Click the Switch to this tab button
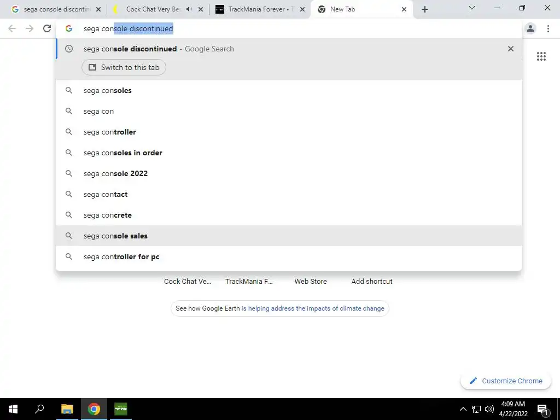 [x=124, y=67]
